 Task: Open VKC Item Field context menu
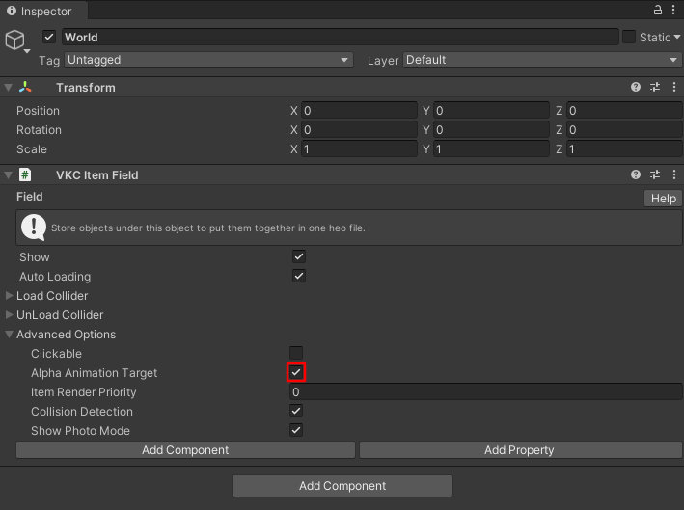(673, 174)
